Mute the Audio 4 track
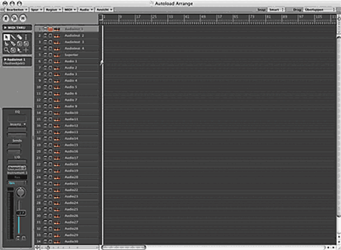The width and height of the screenshot is (341, 250). pos(45,81)
